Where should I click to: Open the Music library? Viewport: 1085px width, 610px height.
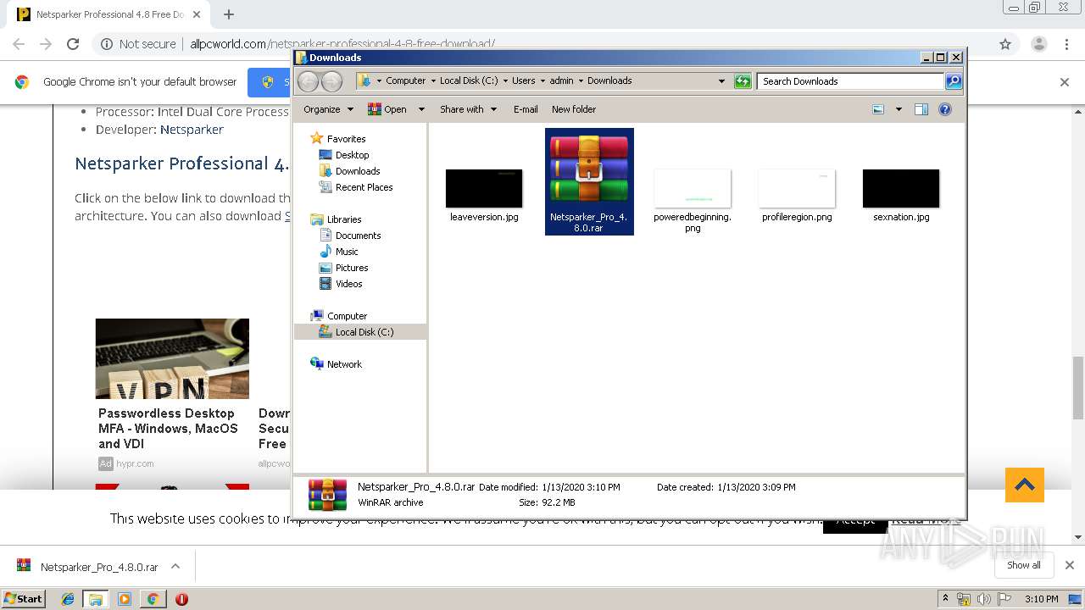[347, 252]
